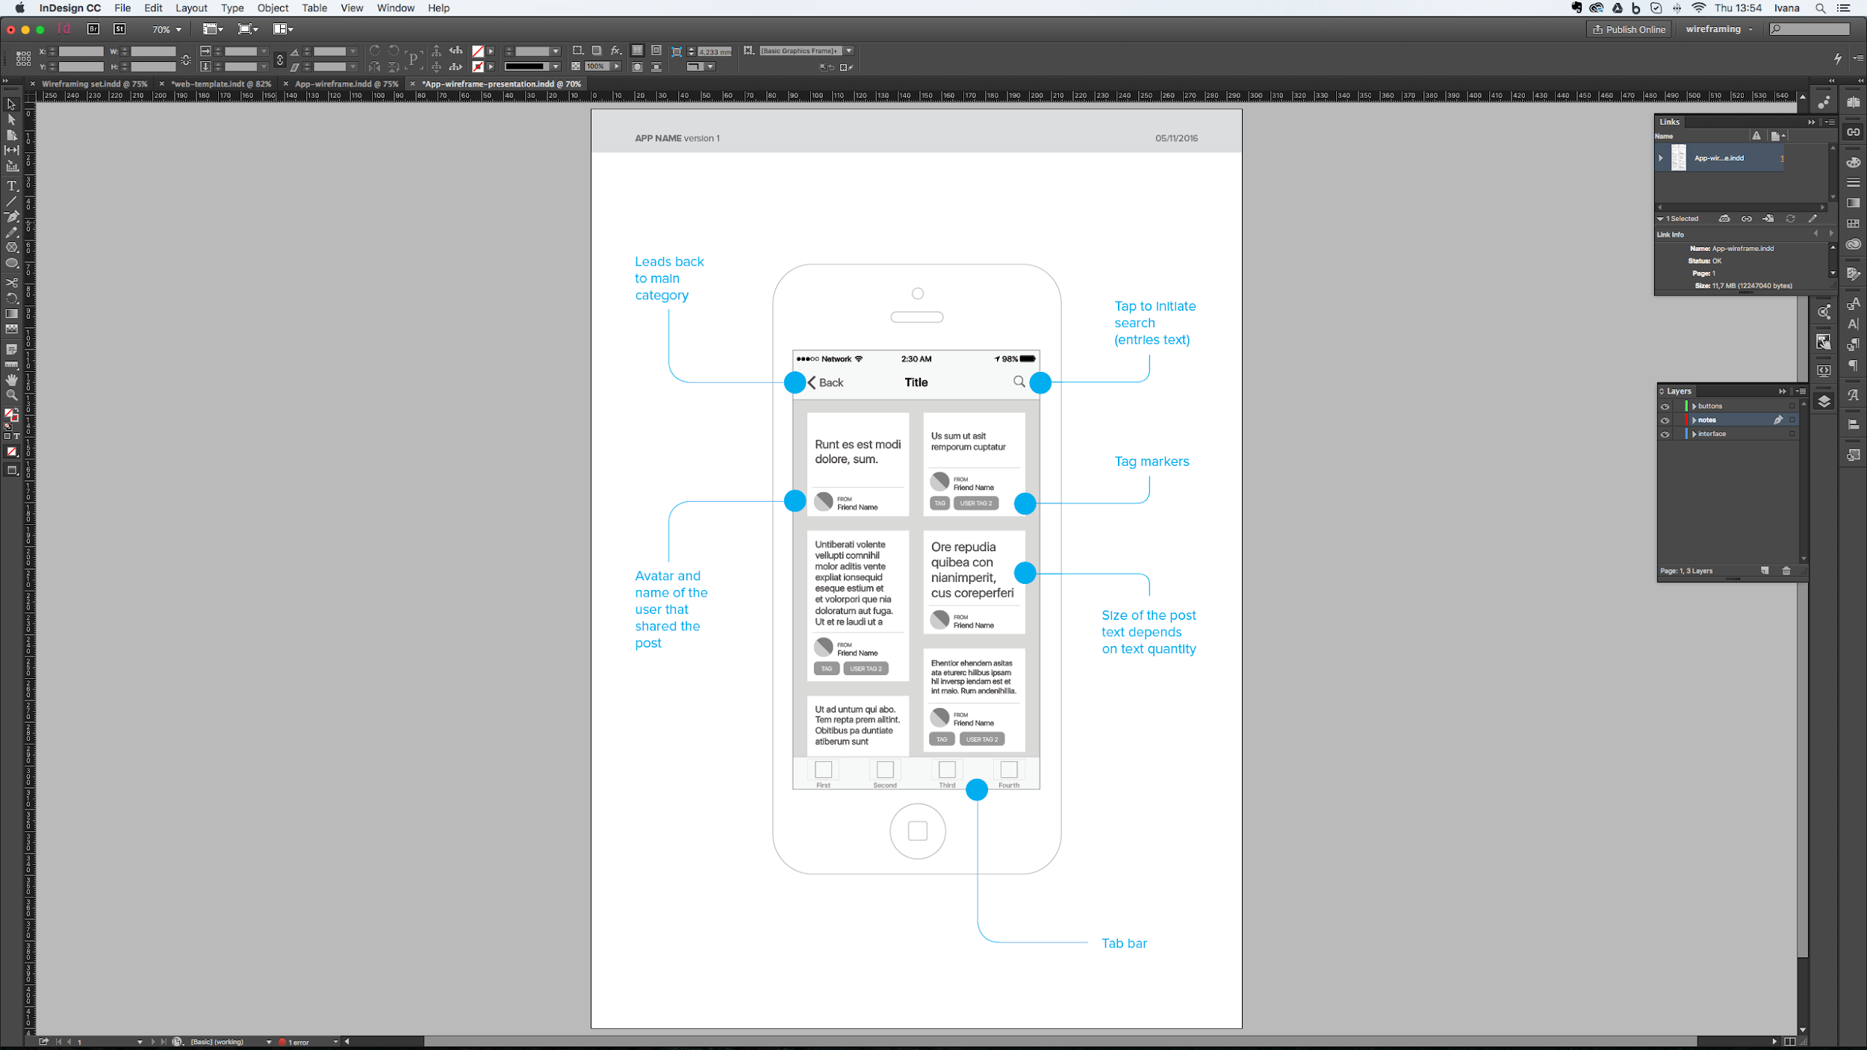The width and height of the screenshot is (1867, 1050).
Task: Hide the notes layer
Action: pos(1665,420)
